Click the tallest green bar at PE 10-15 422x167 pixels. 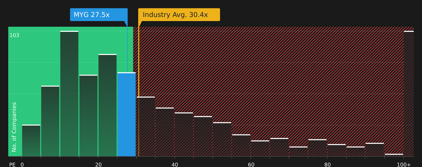(69, 94)
